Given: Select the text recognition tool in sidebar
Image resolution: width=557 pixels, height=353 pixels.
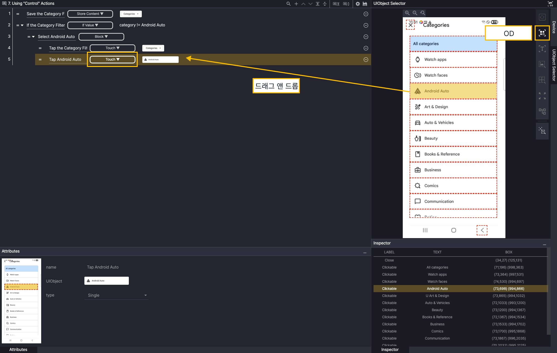Looking at the screenshot, I should pyautogui.click(x=542, y=48).
